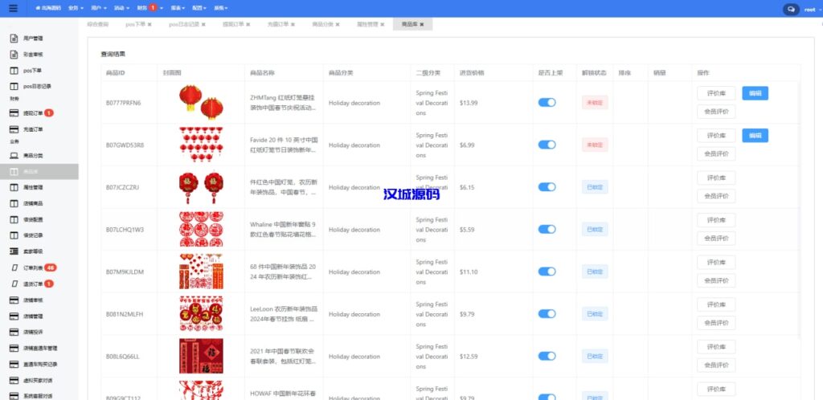Click the 提现订单 card icon in sidebar
The image size is (823, 400).
(14, 113)
